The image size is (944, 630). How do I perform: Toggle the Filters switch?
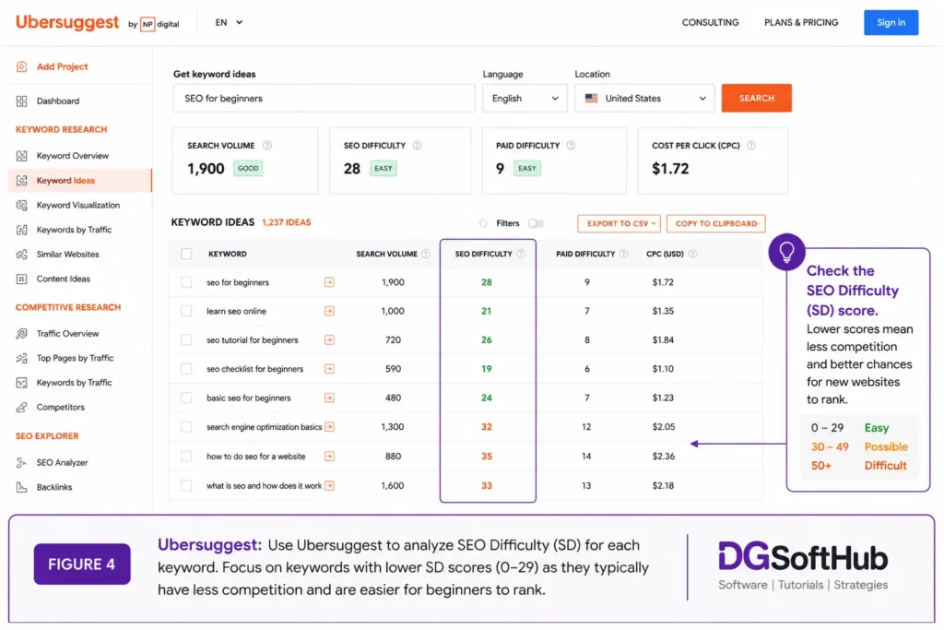pyautogui.click(x=536, y=223)
